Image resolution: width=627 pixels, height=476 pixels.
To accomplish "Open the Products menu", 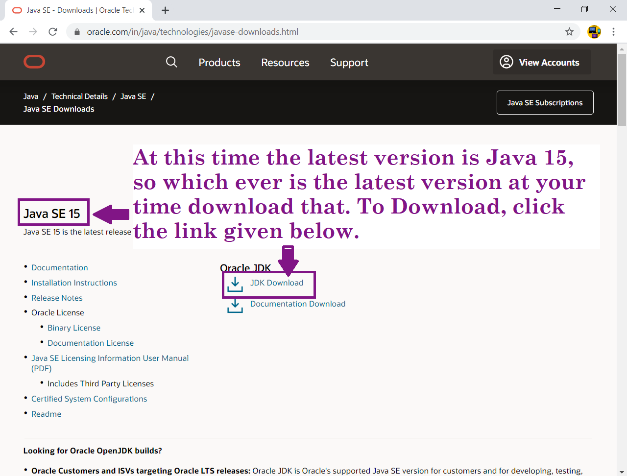I will (x=219, y=63).
